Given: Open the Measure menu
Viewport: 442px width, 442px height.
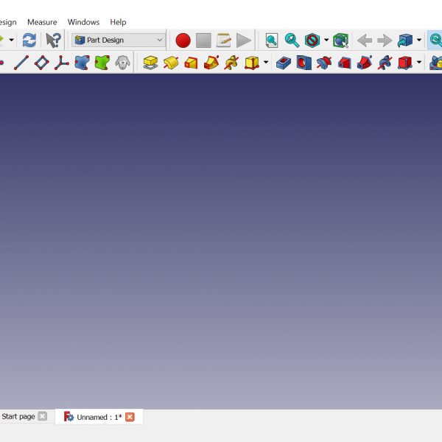Looking at the screenshot, I should [42, 22].
